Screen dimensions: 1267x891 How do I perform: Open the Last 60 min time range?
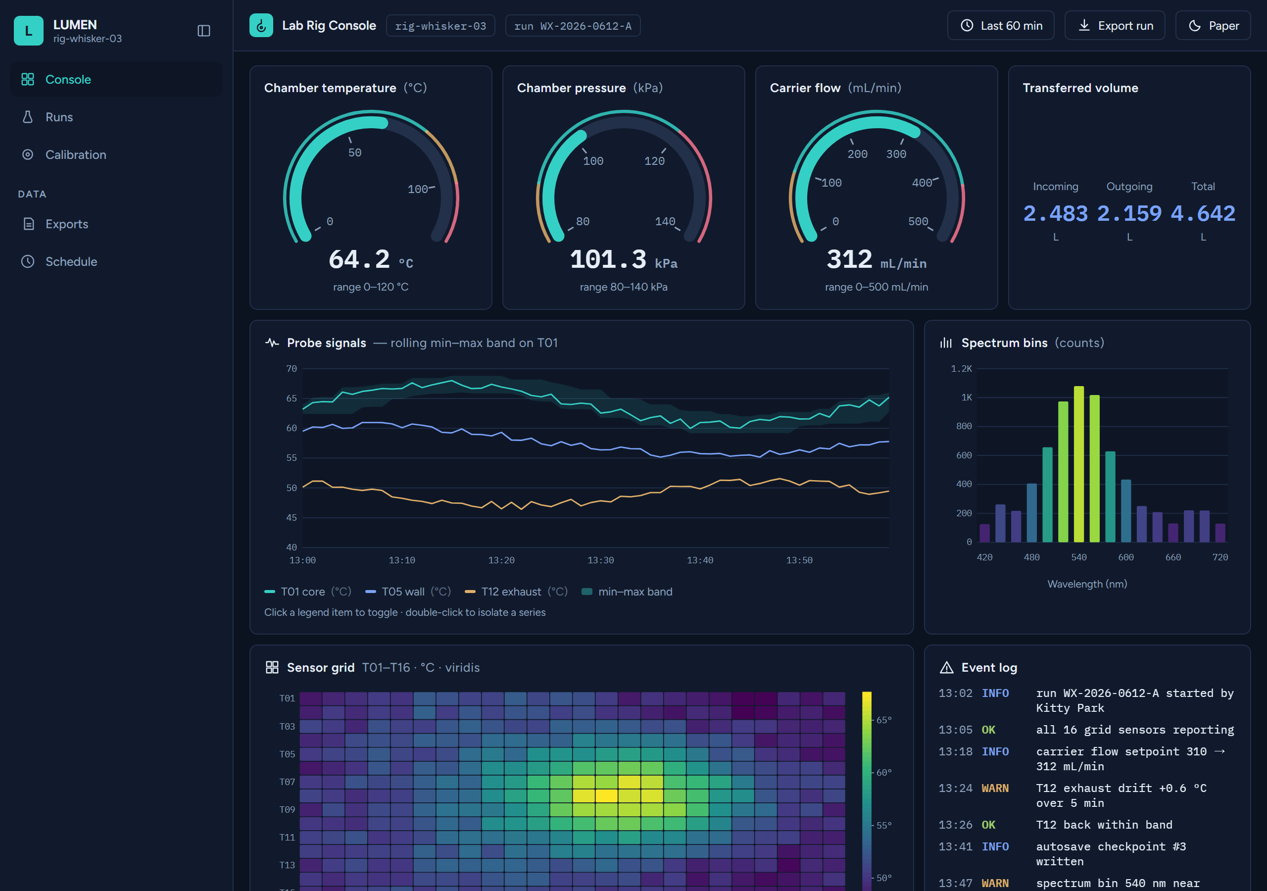click(1000, 25)
